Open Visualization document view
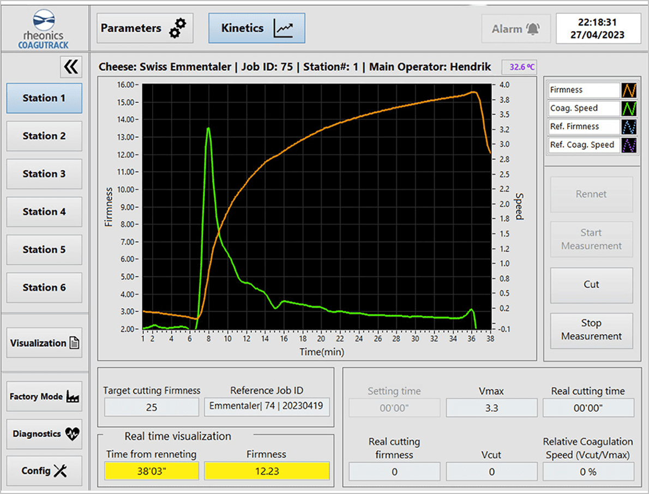The height and width of the screenshot is (494, 649). [44, 343]
